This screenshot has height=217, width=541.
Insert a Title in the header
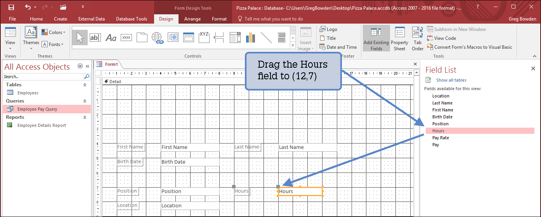click(328, 38)
